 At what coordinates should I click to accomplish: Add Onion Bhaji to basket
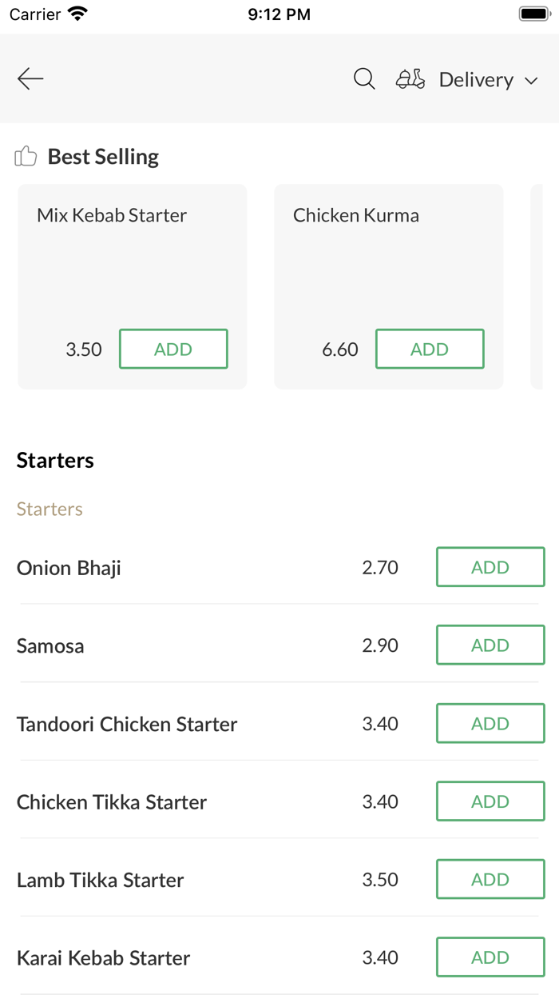(490, 567)
